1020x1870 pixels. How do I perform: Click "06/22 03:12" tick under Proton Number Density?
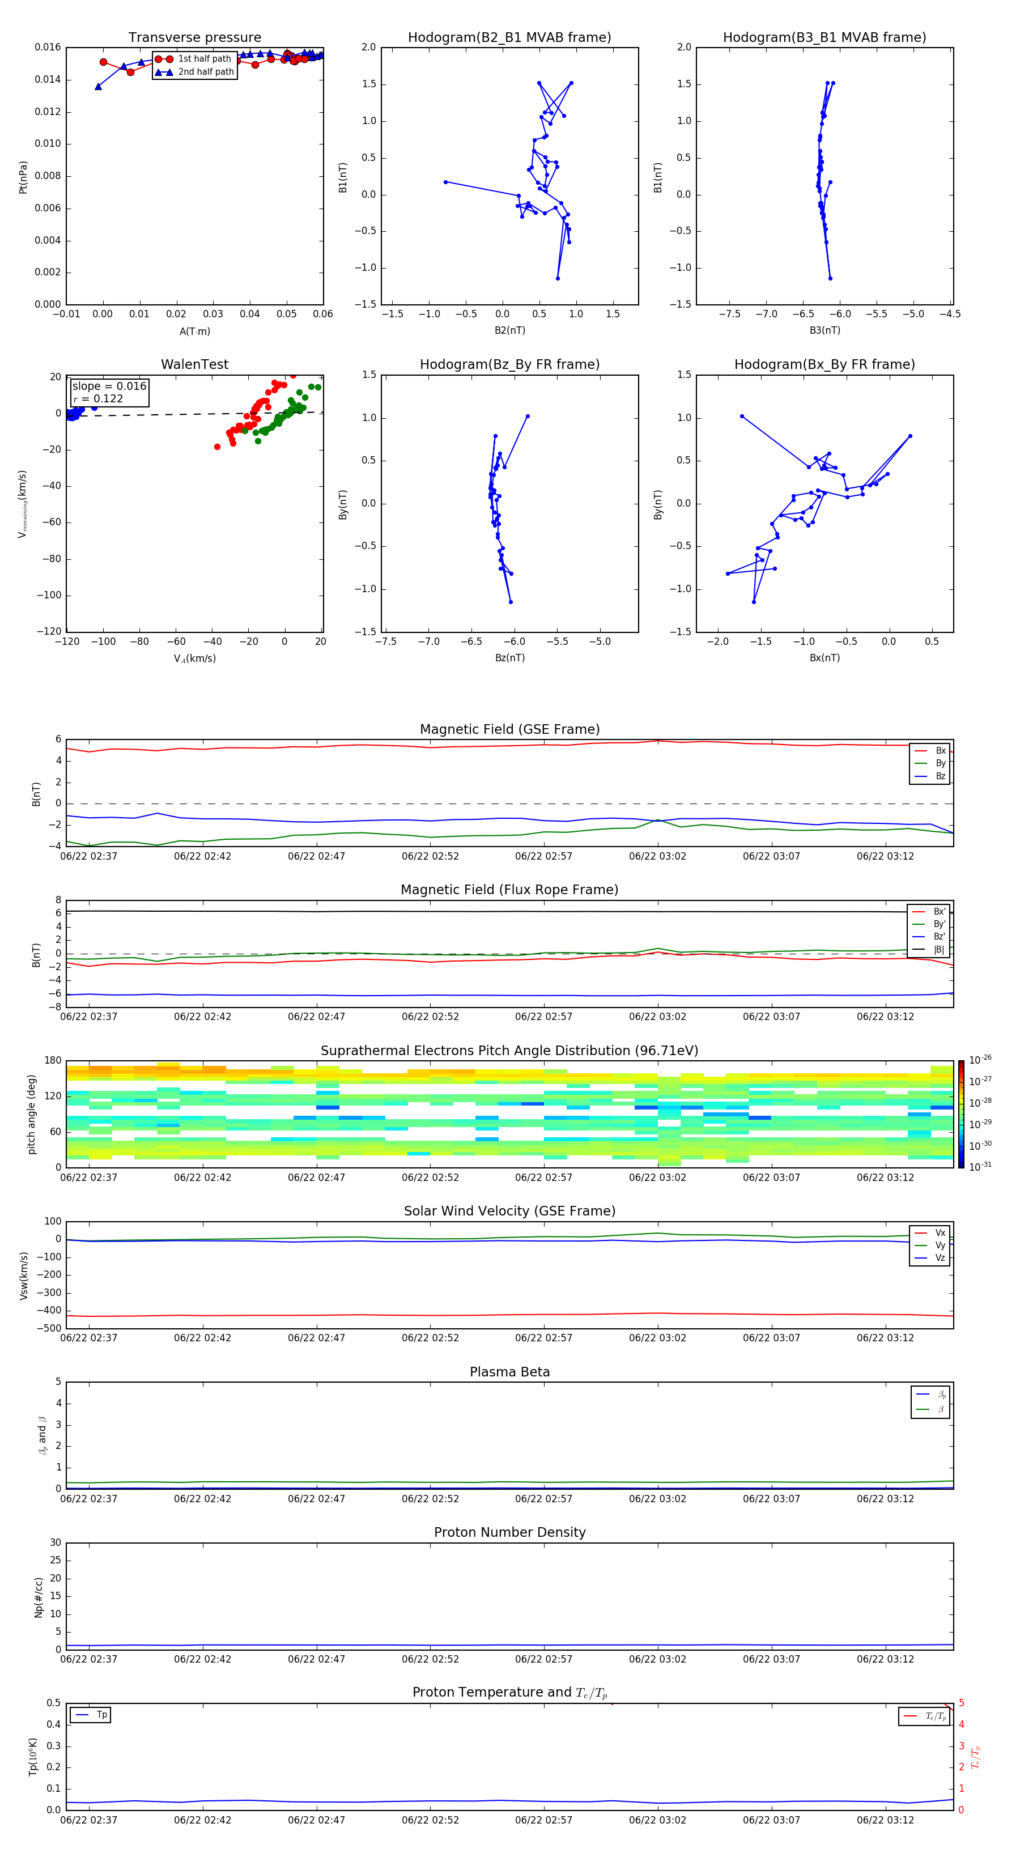click(885, 1659)
